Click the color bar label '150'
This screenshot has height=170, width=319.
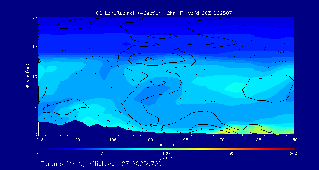pyautogui.click(x=230, y=153)
